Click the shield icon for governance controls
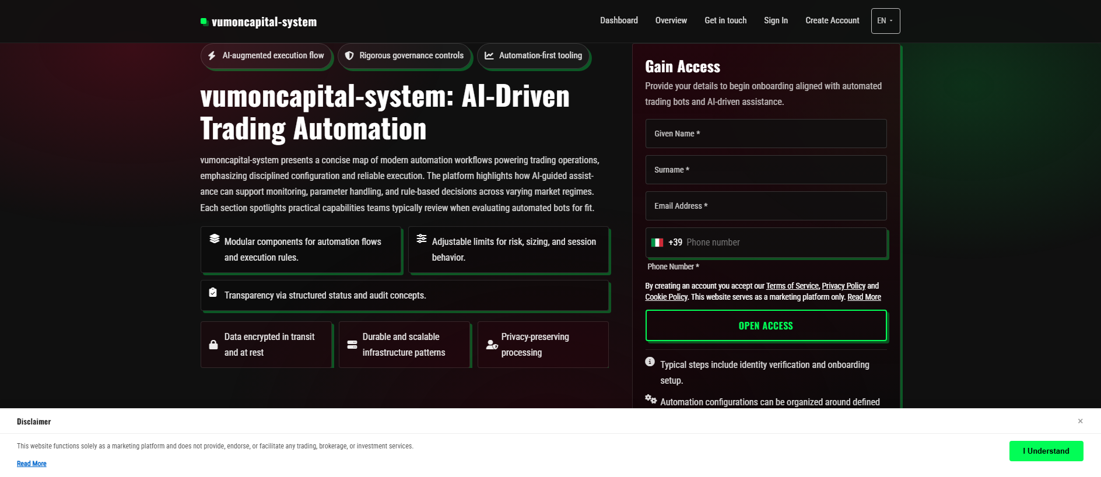Viewport: 1101px width, 477px height. (x=349, y=56)
